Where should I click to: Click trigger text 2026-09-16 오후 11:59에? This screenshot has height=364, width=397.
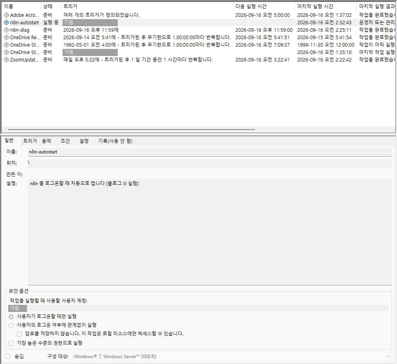click(91, 30)
